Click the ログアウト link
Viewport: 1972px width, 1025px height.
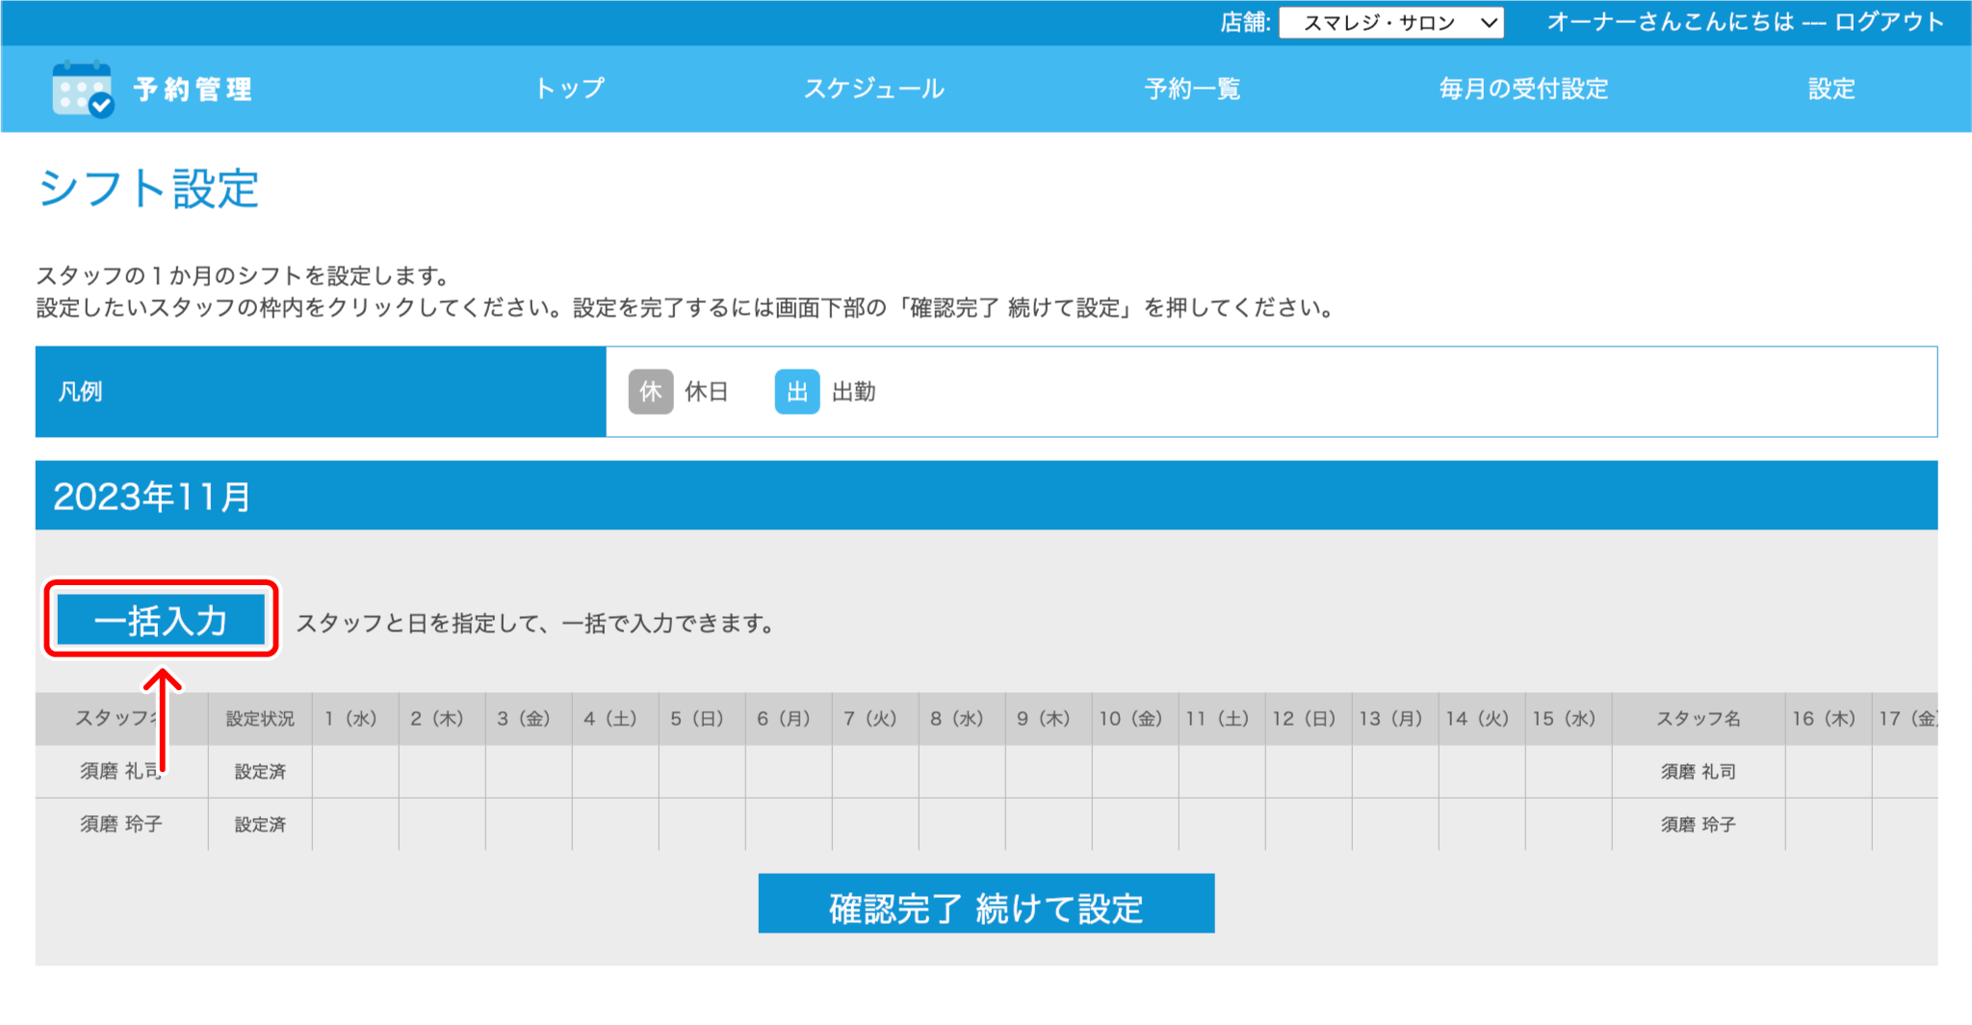1888,22
